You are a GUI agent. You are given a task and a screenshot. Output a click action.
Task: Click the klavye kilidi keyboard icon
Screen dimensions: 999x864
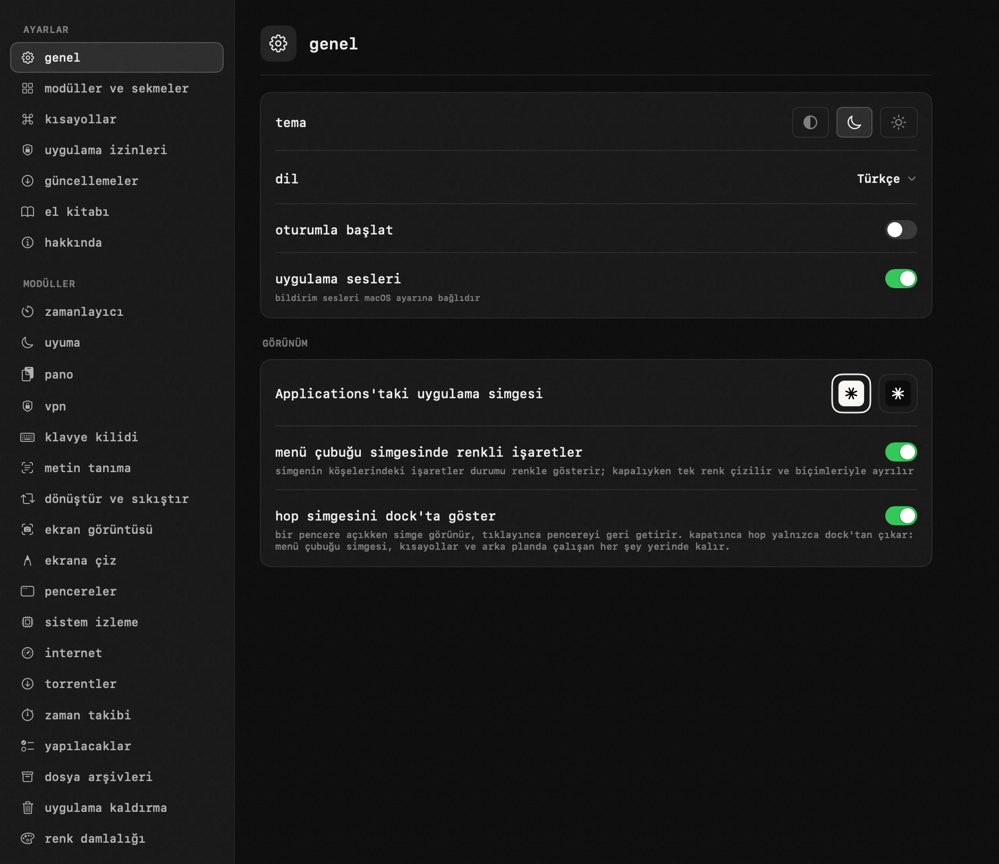[28, 437]
